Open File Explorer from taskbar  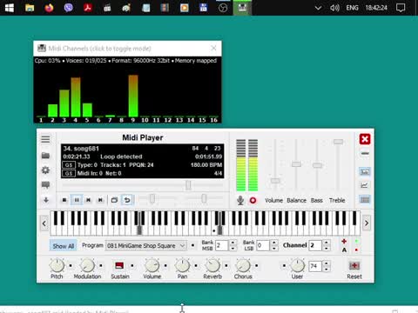coord(30,8)
